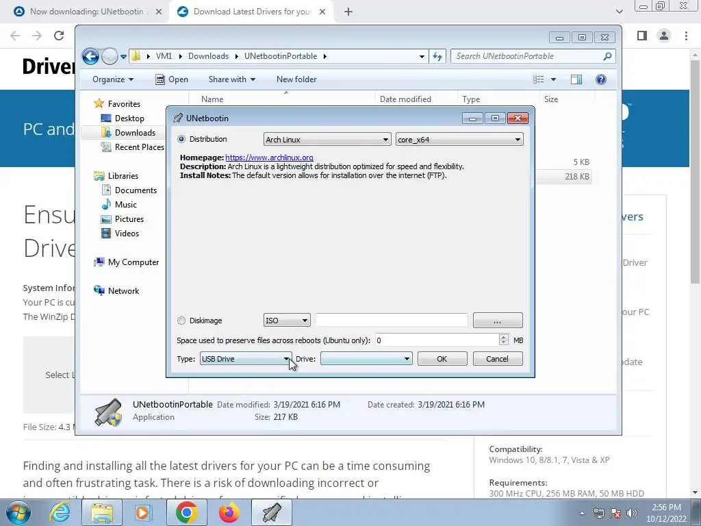Click the UNetbootin taskbar icon

tap(272, 512)
